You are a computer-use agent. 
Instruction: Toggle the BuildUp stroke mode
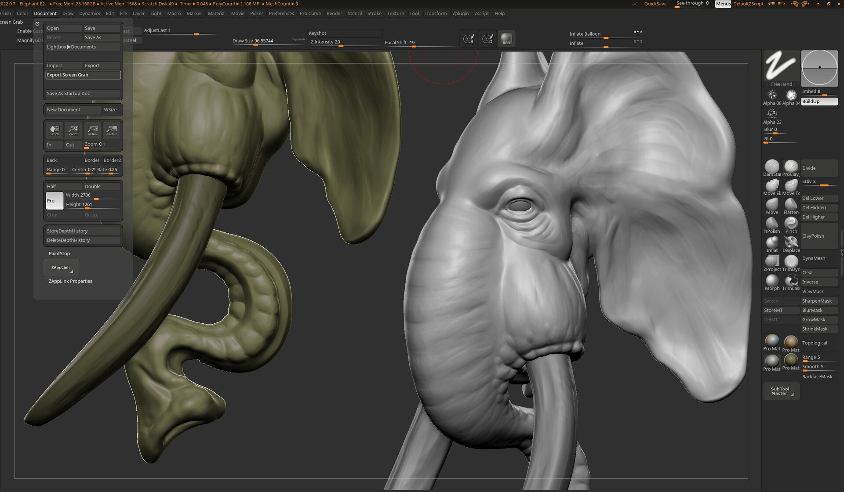[x=819, y=101]
